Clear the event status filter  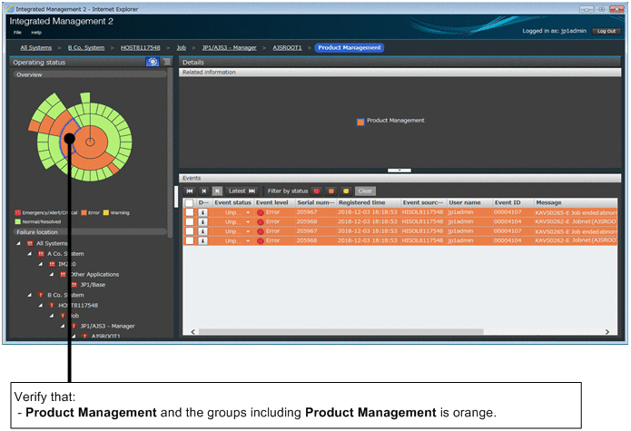[364, 191]
